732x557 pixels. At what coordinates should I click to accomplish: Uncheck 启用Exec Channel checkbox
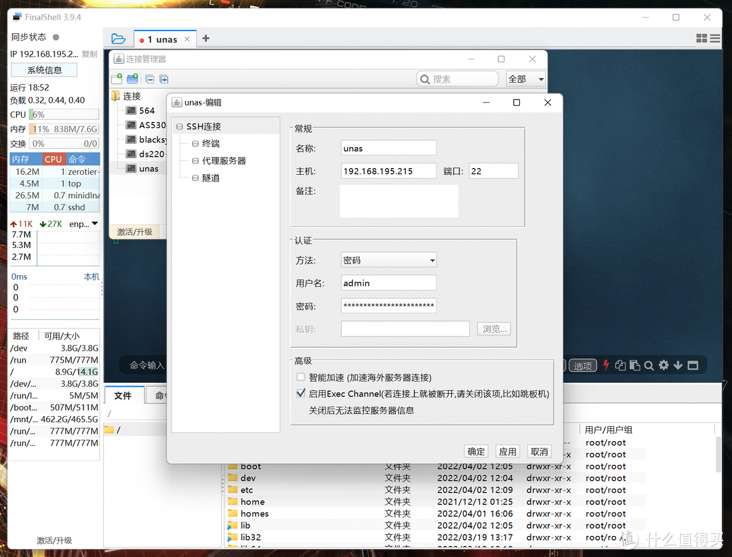[x=301, y=393]
